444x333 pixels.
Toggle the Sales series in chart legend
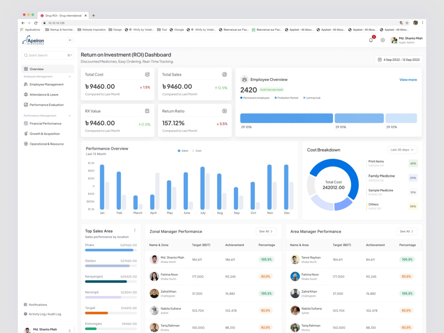(x=183, y=151)
